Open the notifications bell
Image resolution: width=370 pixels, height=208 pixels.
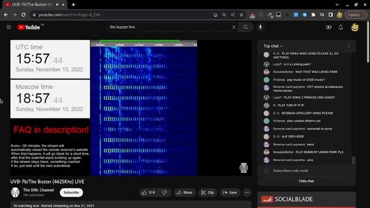point(341,27)
